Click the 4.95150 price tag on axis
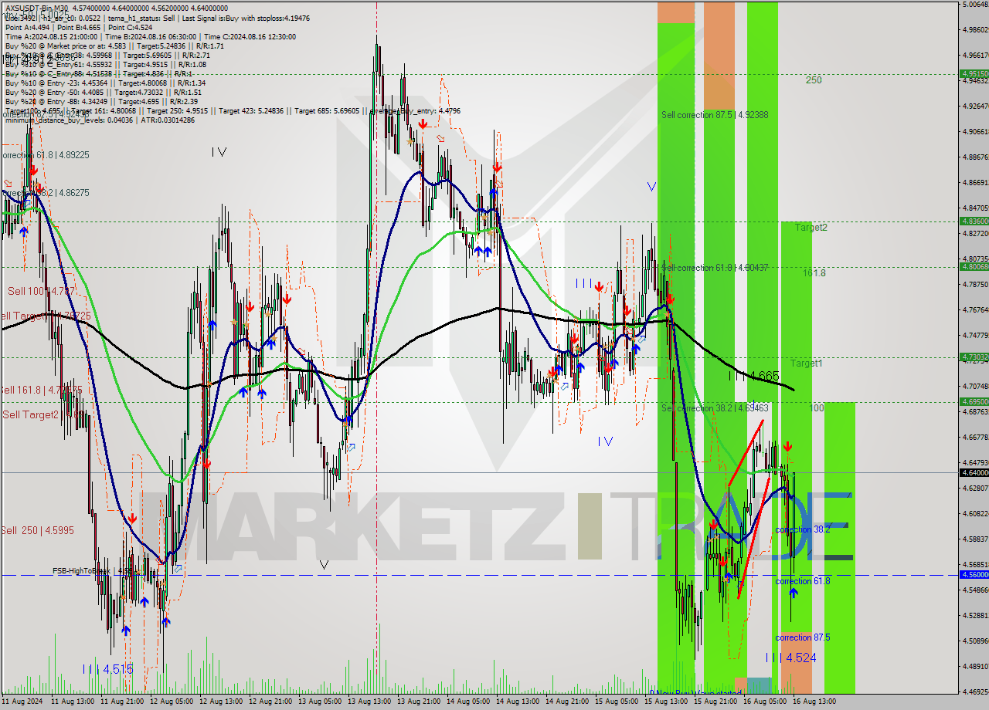 pos(974,74)
